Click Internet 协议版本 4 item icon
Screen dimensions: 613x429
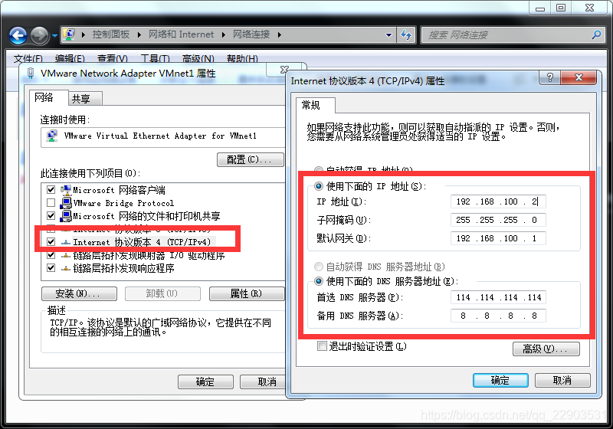click(66, 242)
